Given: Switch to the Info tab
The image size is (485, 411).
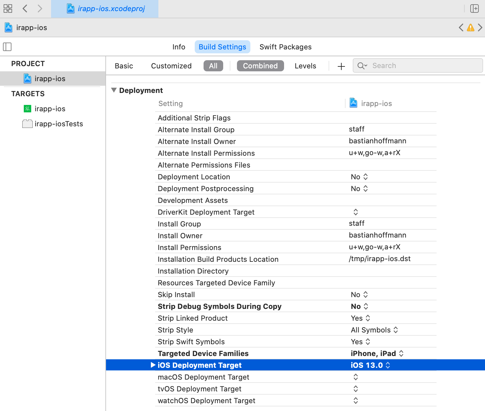Looking at the screenshot, I should [179, 47].
